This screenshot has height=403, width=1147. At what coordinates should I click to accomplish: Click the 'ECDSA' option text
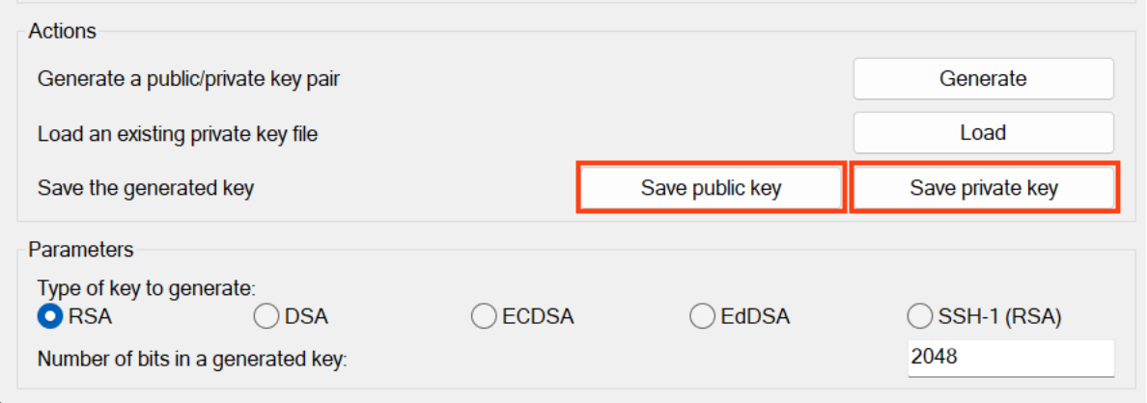[538, 316]
